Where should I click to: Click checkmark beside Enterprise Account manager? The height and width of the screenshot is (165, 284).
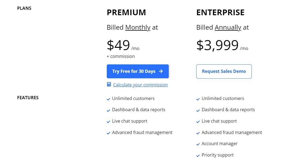pos(198,144)
